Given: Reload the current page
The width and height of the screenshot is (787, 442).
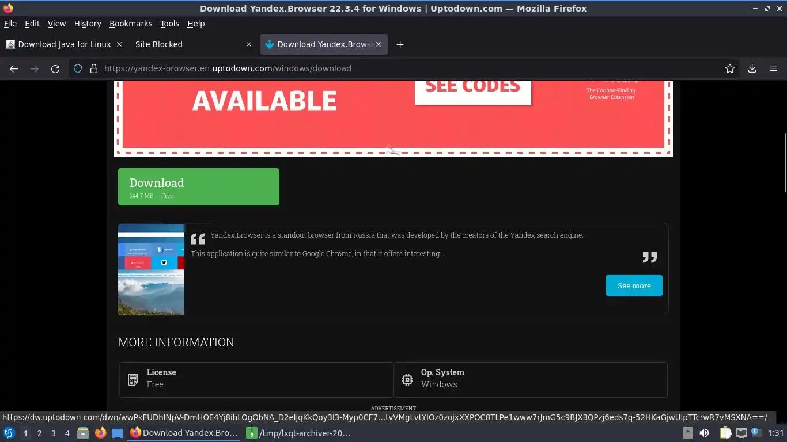Looking at the screenshot, I should pos(55,68).
